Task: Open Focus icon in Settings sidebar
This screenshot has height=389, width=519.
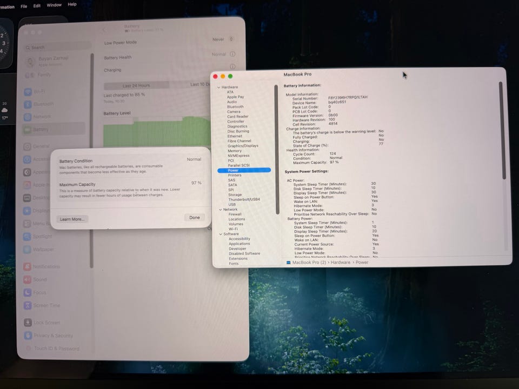Action: point(28,292)
